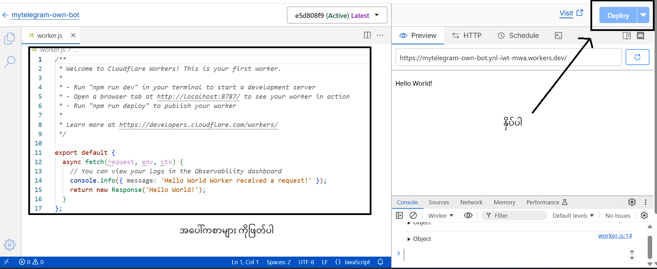Image resolution: width=657 pixels, height=269 pixels.
Task: Click the console history stepper arrows
Action: tap(632, 255)
